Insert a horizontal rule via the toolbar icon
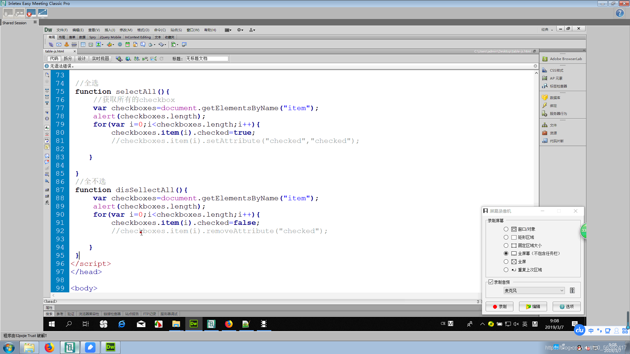This screenshot has width=630, height=354. pyautogui.click(x=74, y=45)
